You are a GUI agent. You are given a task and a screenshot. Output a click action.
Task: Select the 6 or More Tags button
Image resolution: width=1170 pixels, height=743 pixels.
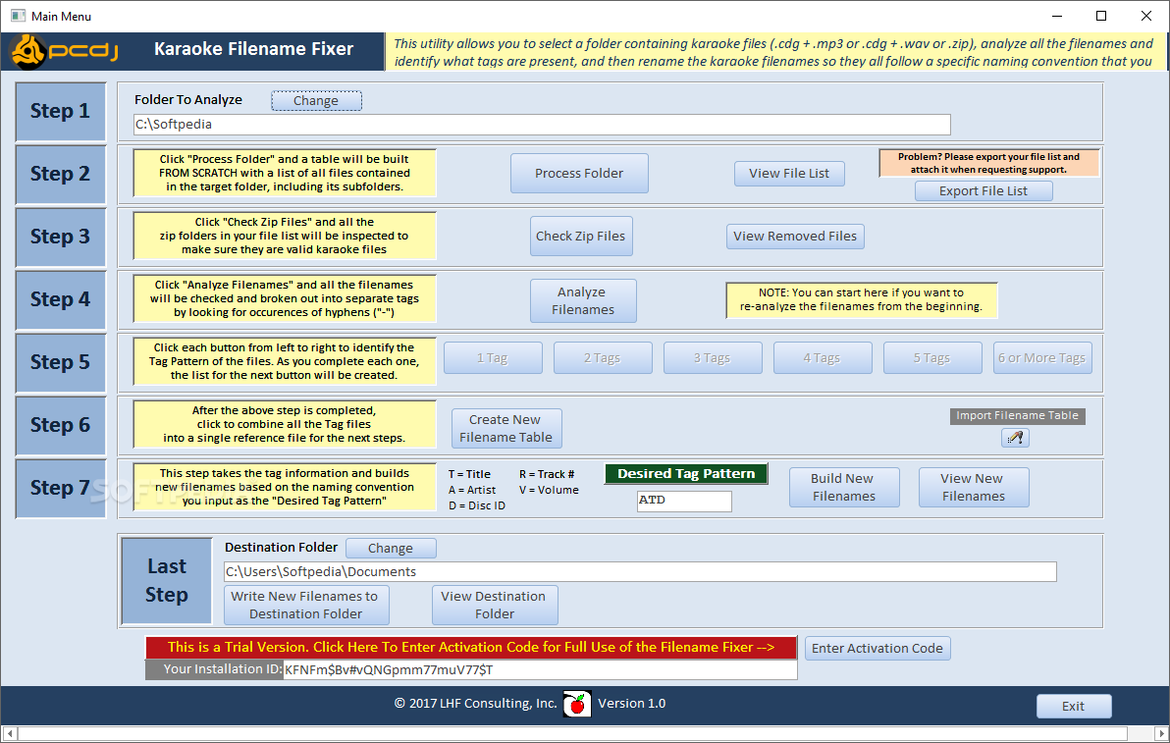(x=1042, y=357)
